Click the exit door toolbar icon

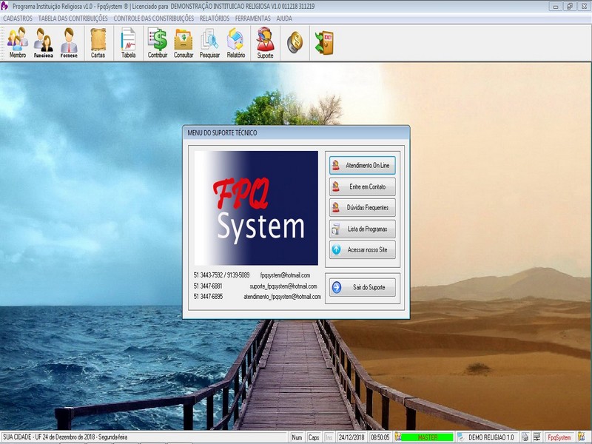pos(324,42)
